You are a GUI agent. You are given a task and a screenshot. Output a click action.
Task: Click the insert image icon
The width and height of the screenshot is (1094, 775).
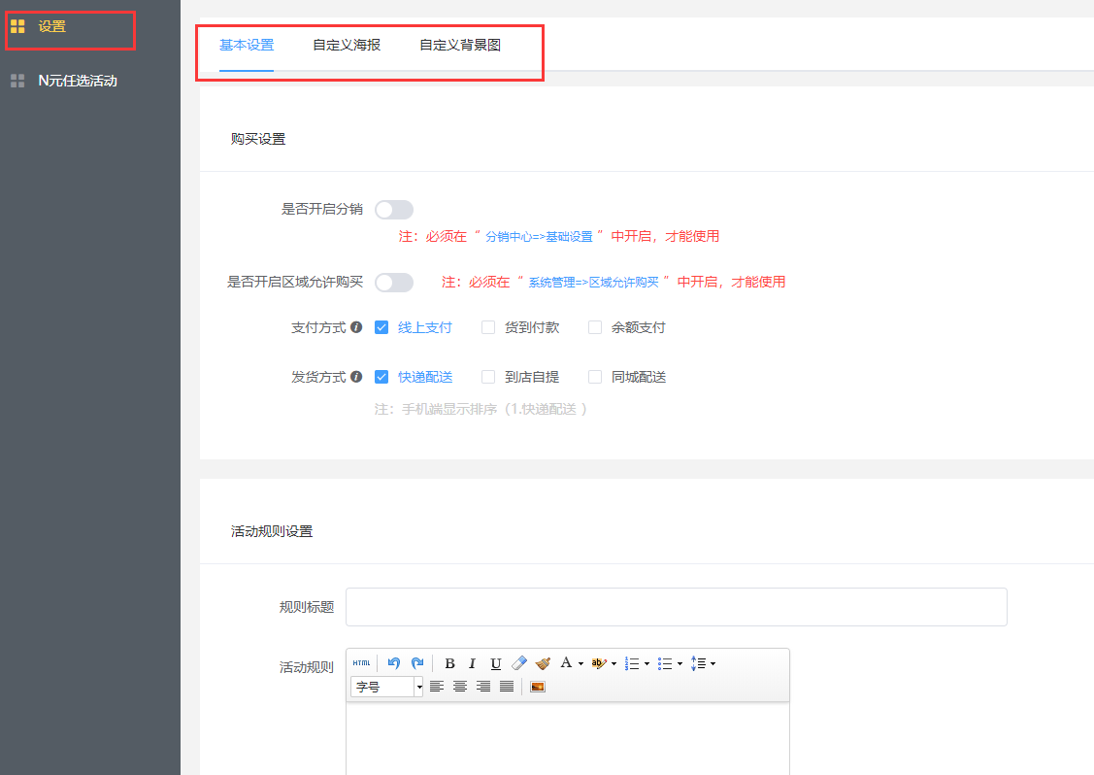[538, 687]
